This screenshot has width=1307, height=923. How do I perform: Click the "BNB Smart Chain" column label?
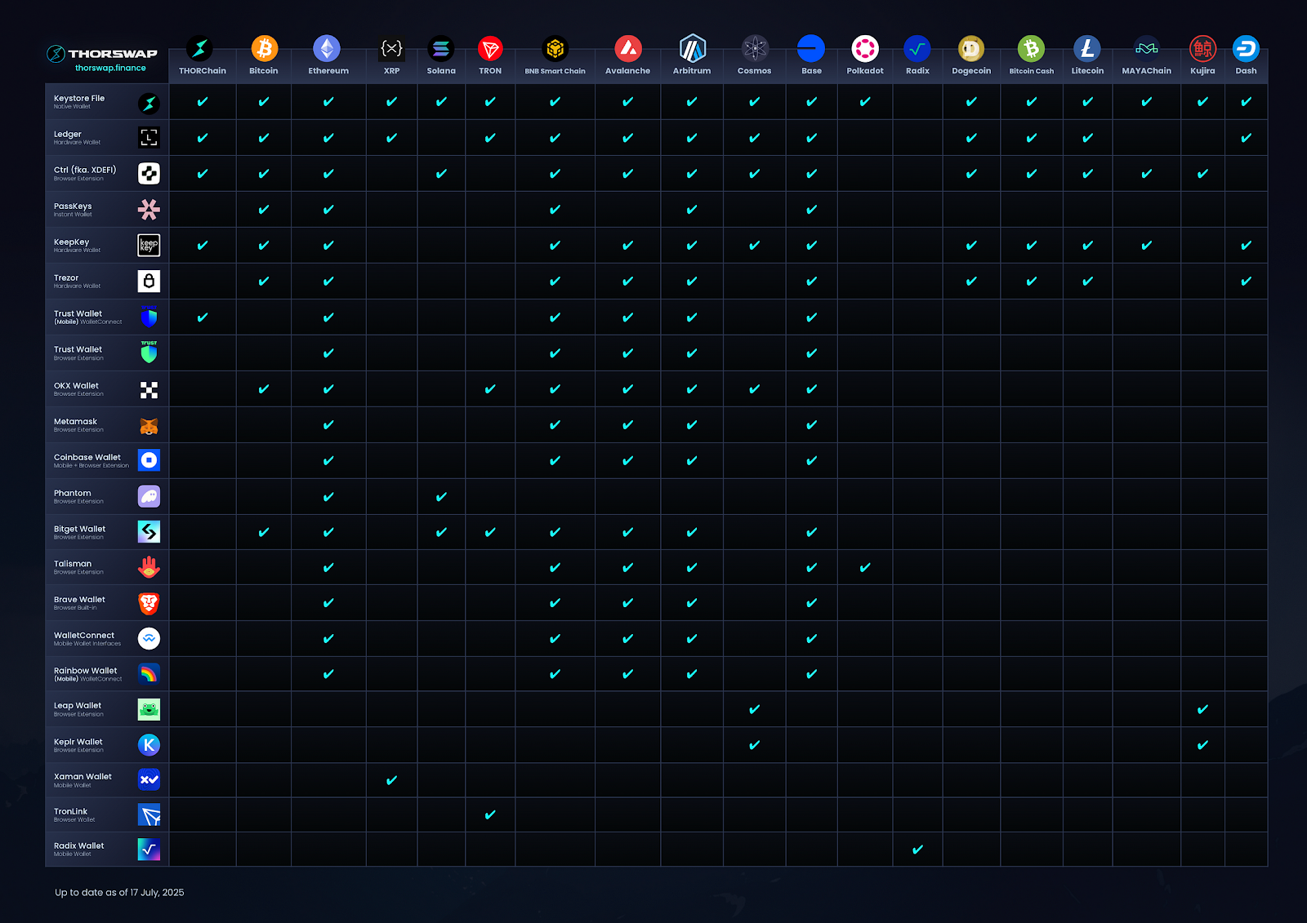click(555, 71)
